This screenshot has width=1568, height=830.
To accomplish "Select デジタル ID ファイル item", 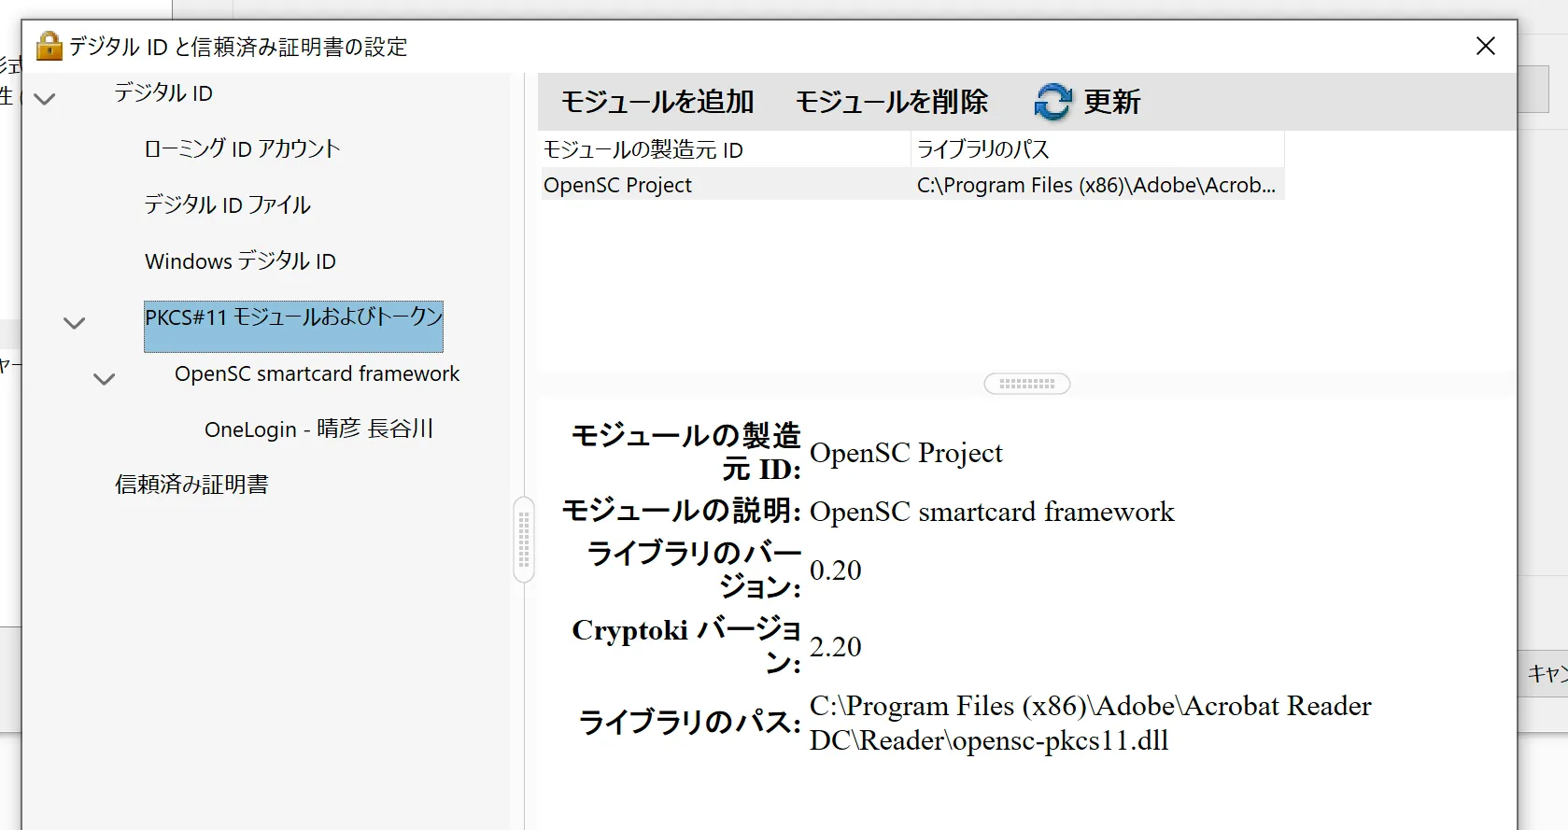I will coord(227,205).
